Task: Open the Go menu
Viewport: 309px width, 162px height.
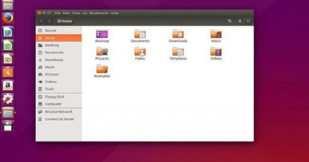Action: [x=85, y=13]
